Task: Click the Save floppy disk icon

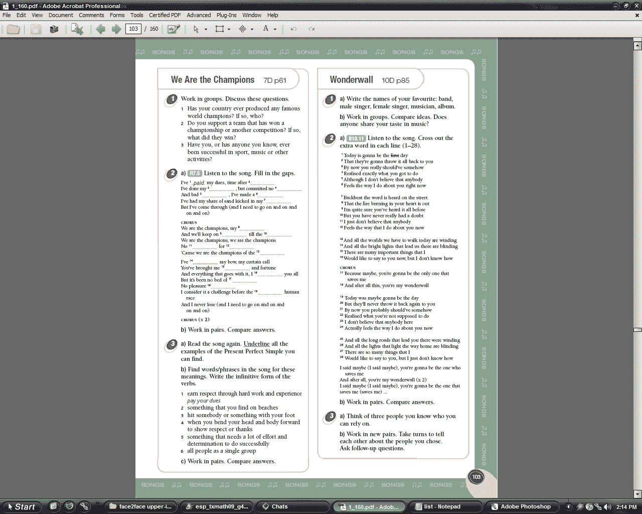Action: tap(36, 29)
